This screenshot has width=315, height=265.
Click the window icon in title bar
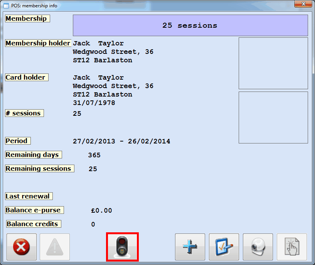(x=6, y=6)
